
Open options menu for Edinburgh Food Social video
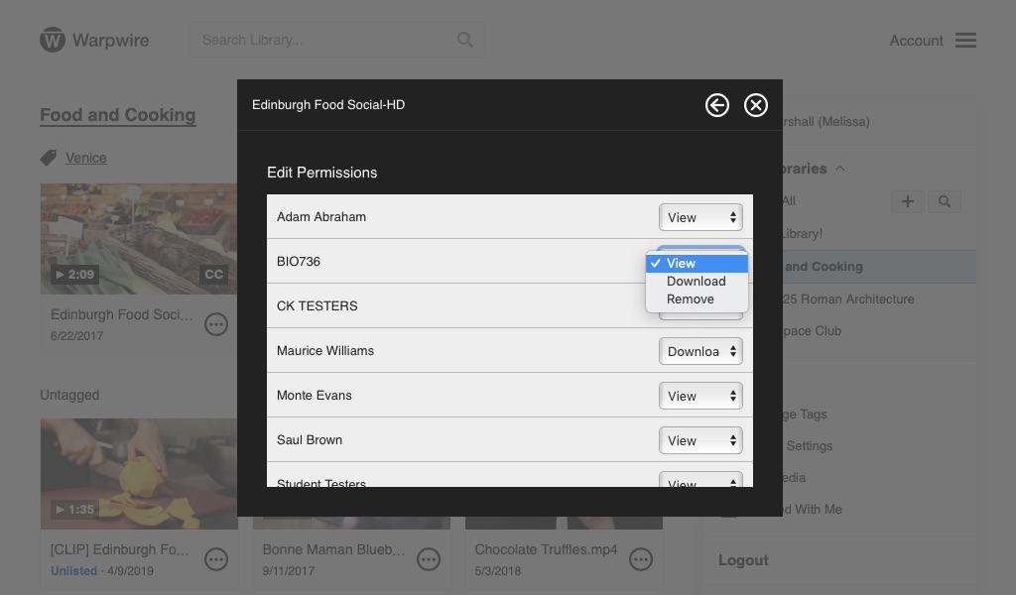(x=216, y=323)
